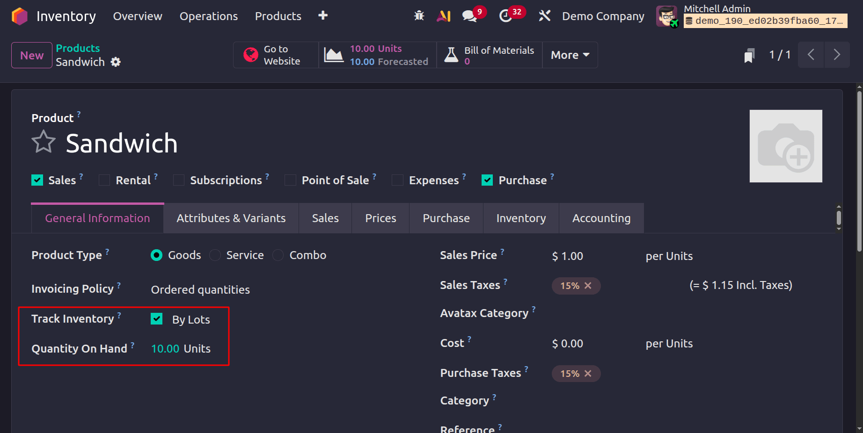Select the Service product type
The image size is (863, 433).
[215, 255]
